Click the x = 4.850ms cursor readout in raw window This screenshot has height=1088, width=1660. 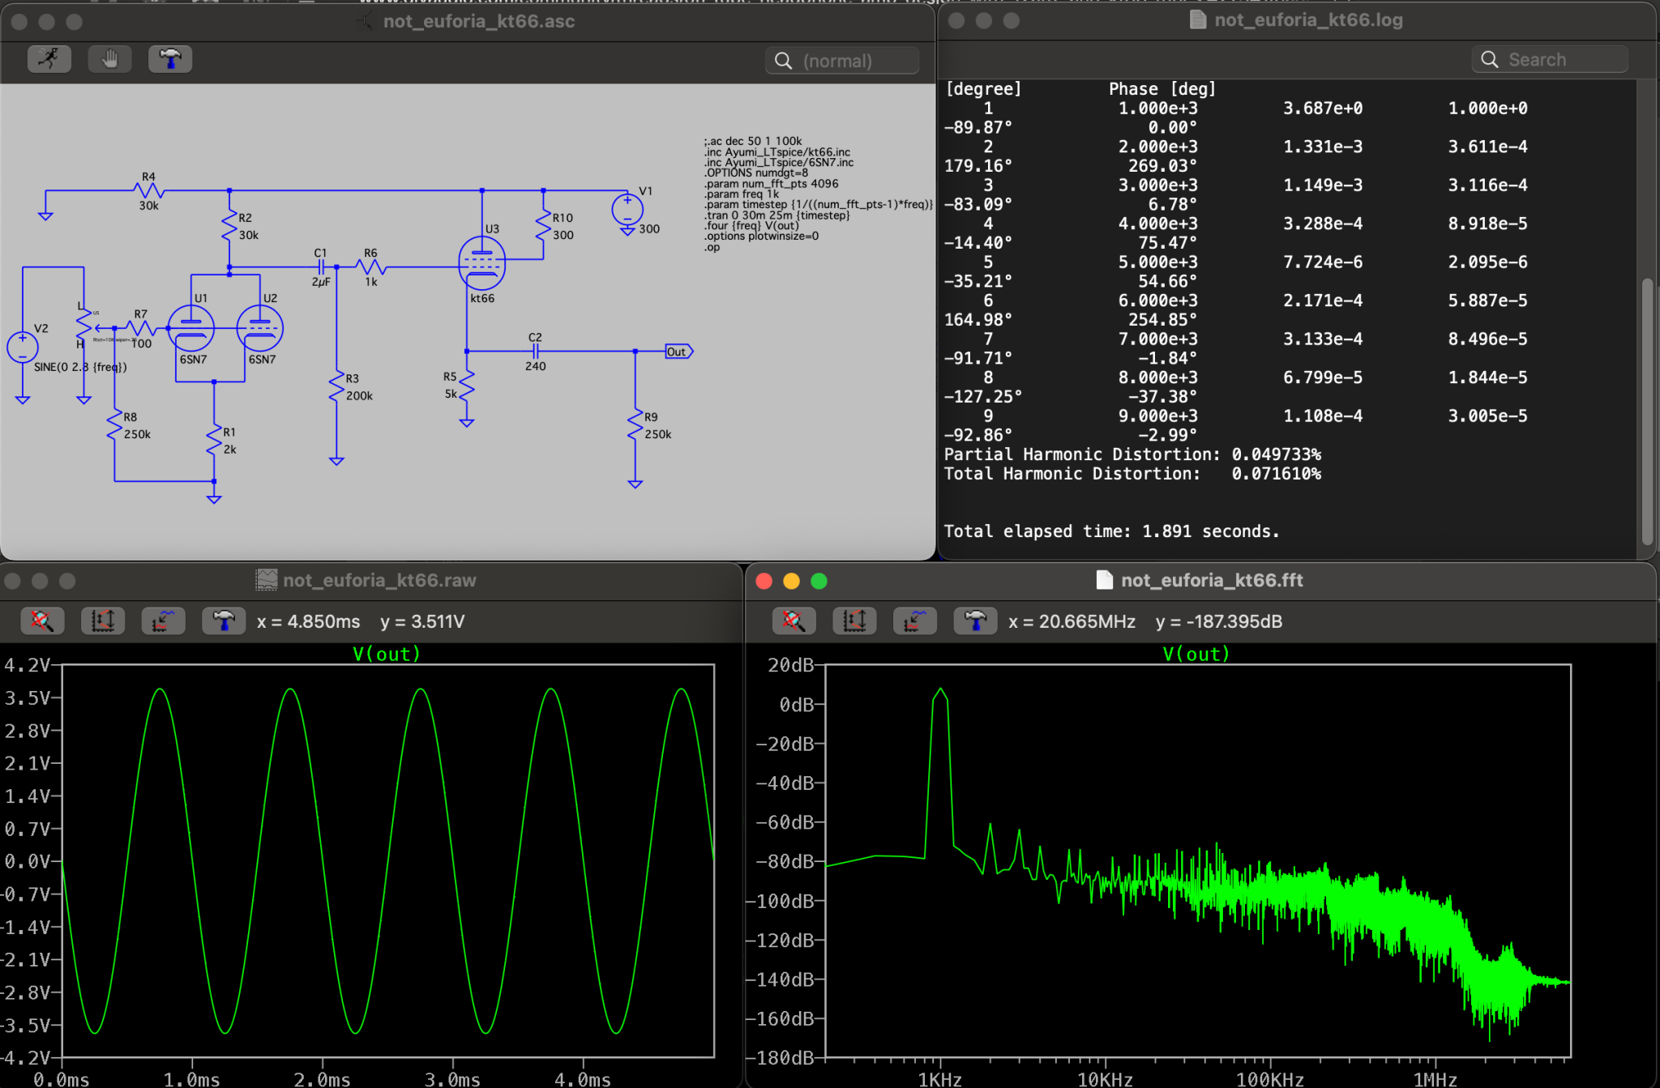pyautogui.click(x=308, y=621)
